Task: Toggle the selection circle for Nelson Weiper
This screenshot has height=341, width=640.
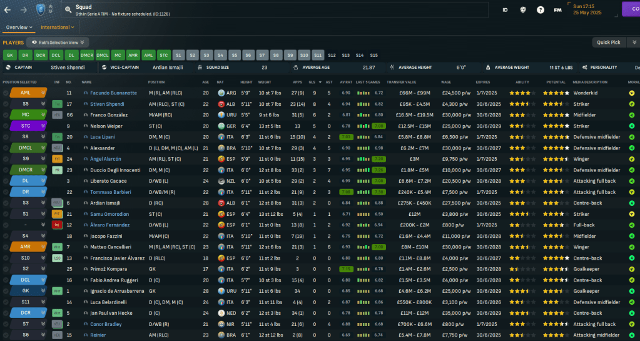Action: (6, 126)
